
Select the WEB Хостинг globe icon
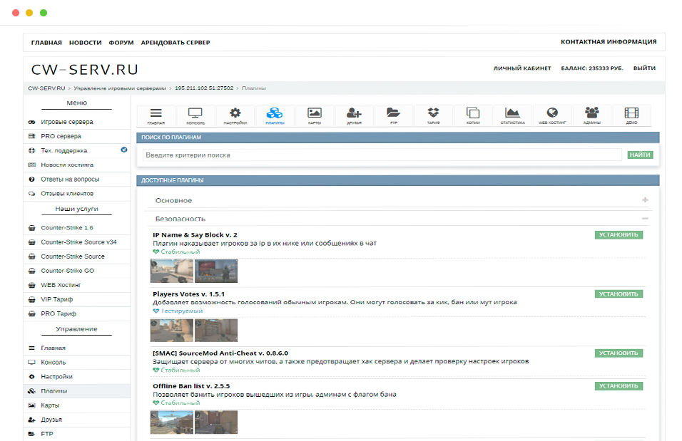(551, 115)
